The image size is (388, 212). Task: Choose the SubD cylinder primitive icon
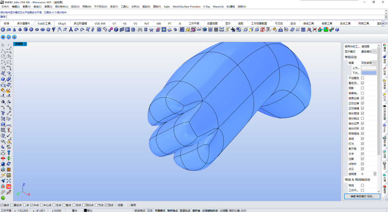26,30
